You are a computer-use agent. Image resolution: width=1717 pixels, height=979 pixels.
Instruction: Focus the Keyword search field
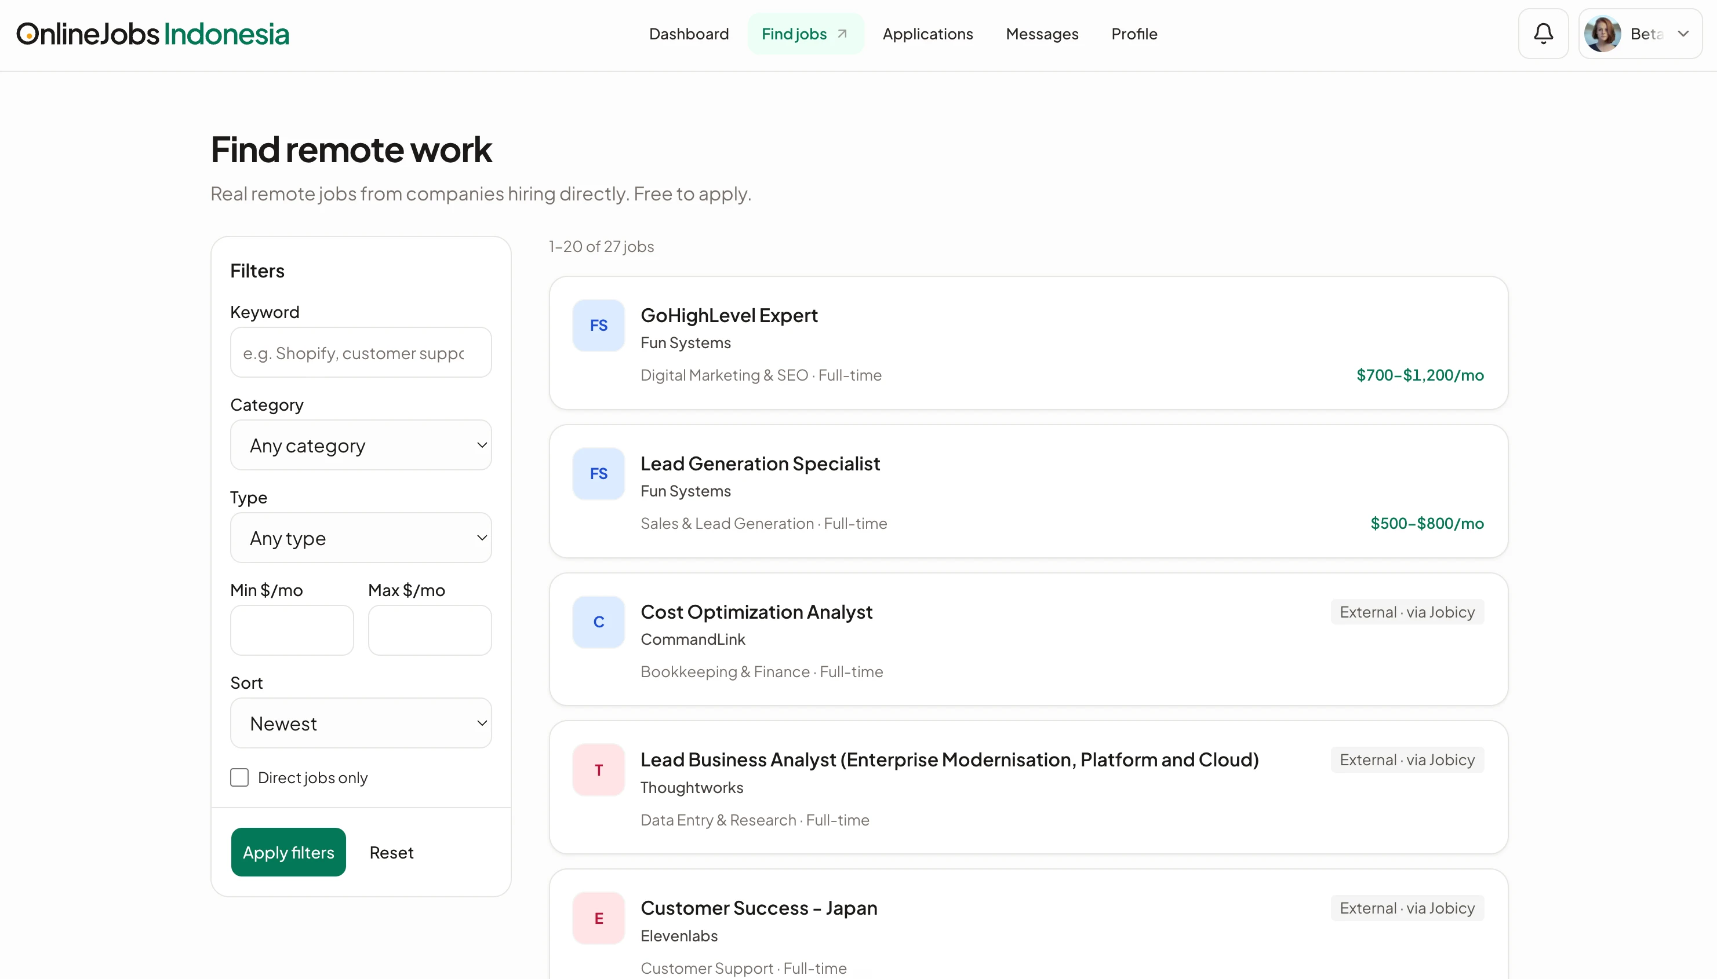pos(361,352)
